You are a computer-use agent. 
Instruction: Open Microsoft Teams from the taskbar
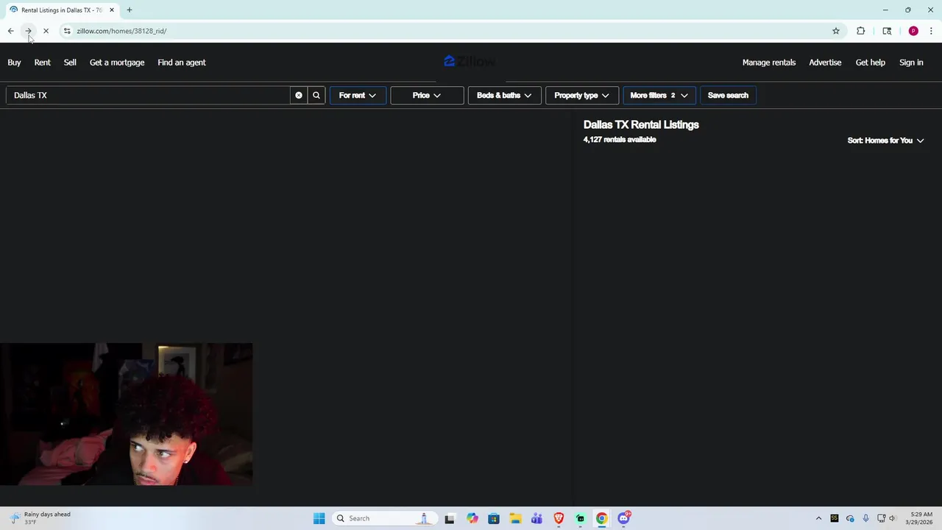point(536,518)
